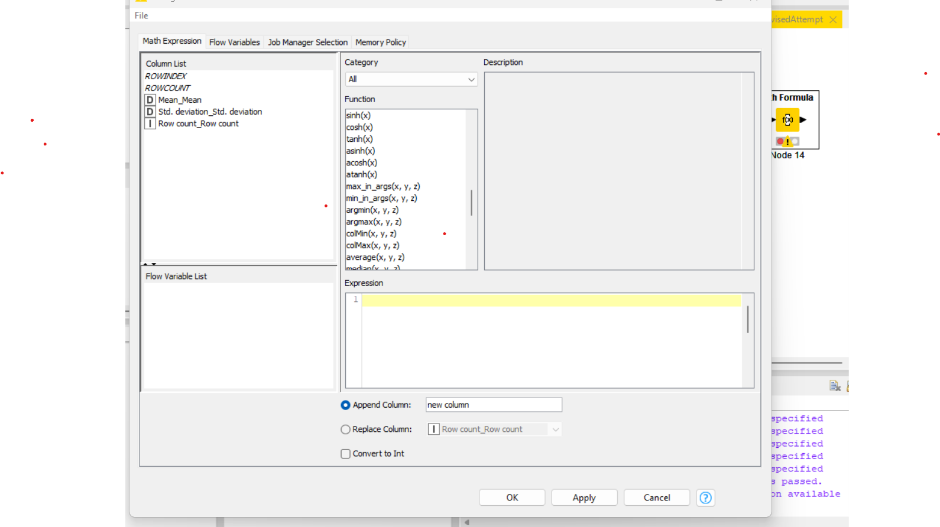
Task: Click the Function list scrollbar thumb
Action: coord(471,203)
